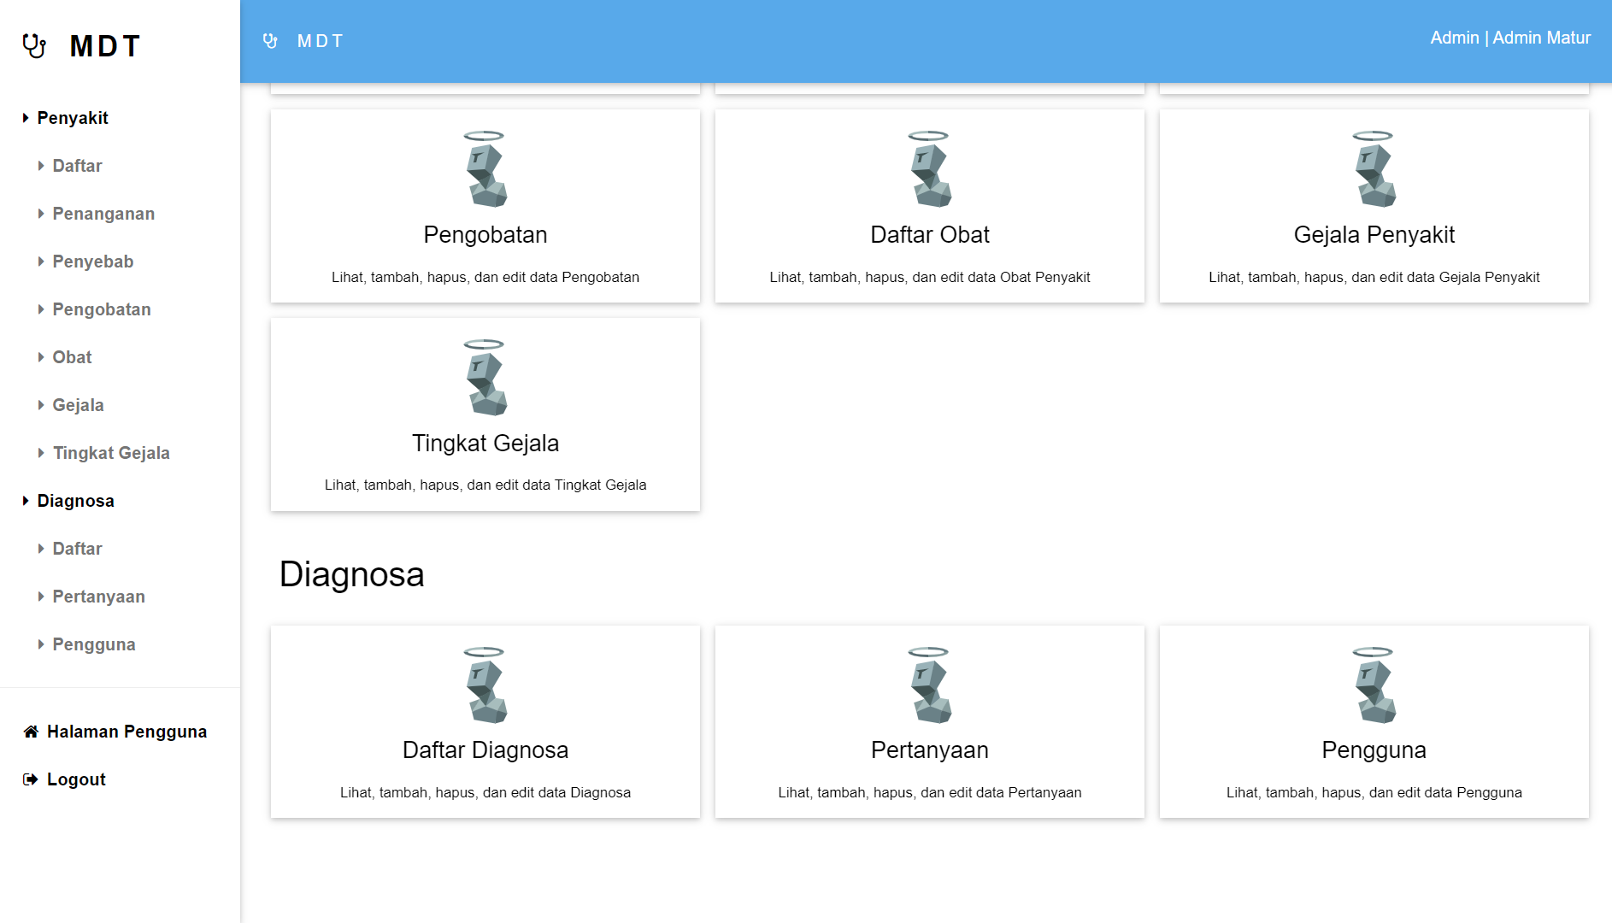Viewport: 1612px width, 923px height.
Task: Collapse the Penyakit sidebar section
Action: 26,118
